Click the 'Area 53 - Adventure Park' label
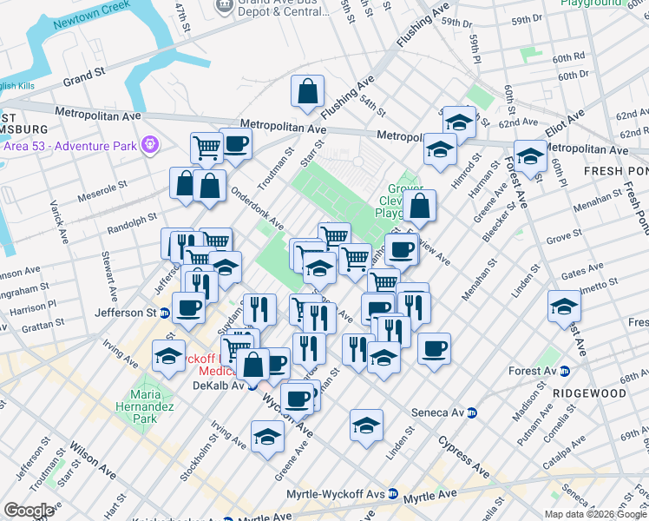Image resolution: width=649 pixels, height=521 pixels. [x=70, y=146]
